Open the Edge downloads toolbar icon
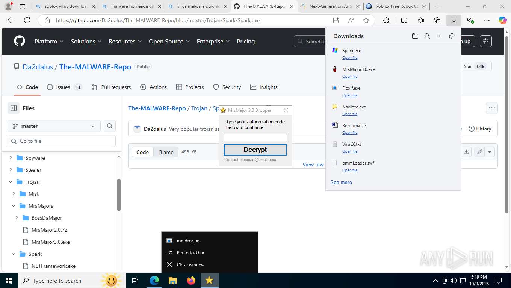Screen dimensions: 511x288 click(x=454, y=20)
